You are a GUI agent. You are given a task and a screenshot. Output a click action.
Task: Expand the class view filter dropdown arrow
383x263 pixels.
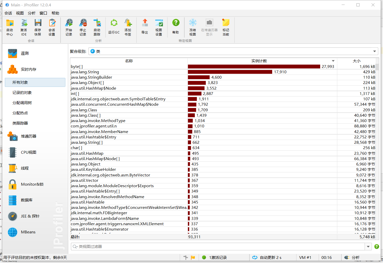[x=368, y=246]
